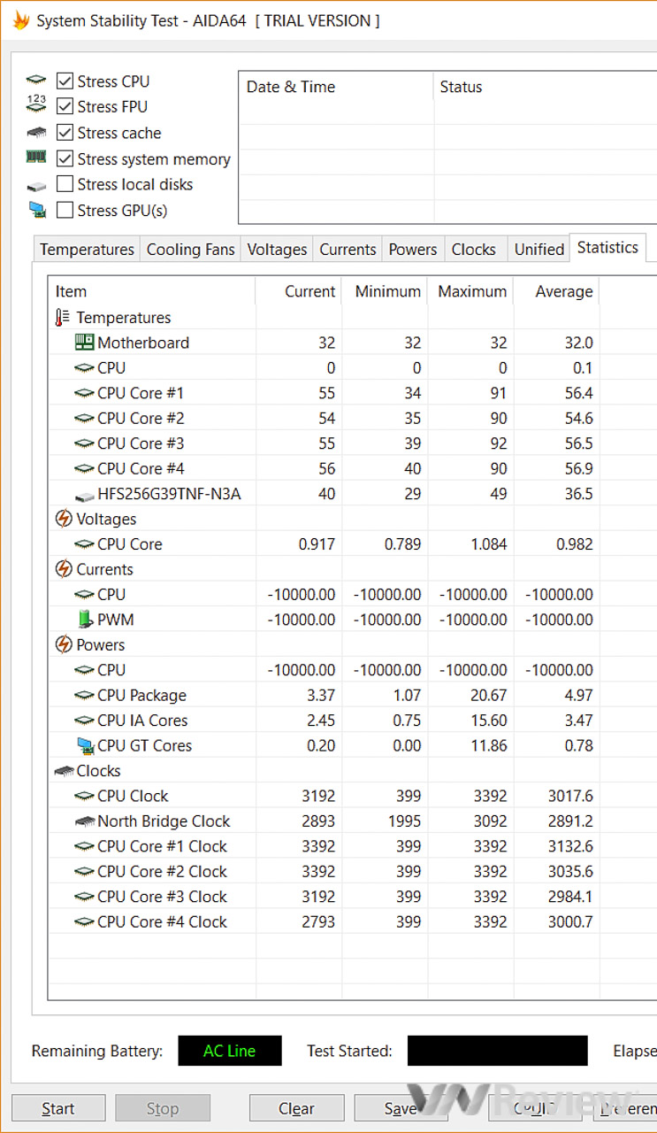The width and height of the screenshot is (657, 1133).
Task: Click the Average column header
Action: (x=555, y=291)
